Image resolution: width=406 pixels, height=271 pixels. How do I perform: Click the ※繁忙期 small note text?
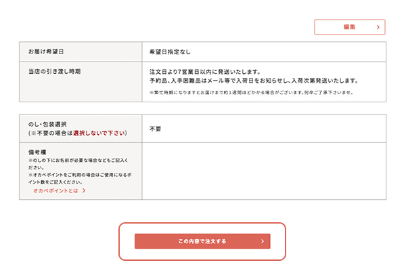(x=251, y=92)
